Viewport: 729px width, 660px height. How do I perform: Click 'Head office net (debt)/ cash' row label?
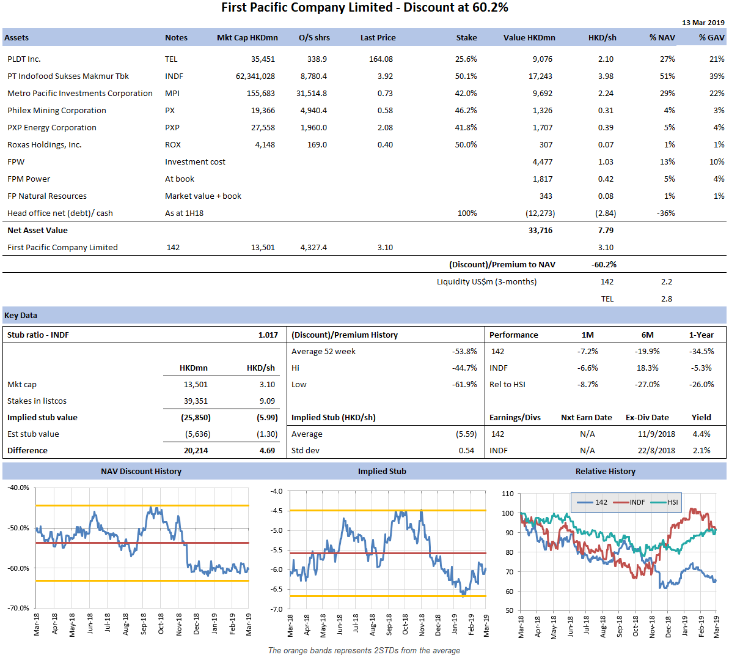pyautogui.click(x=60, y=213)
